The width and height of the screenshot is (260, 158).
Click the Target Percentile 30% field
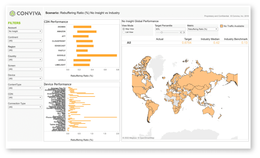click(x=170, y=29)
